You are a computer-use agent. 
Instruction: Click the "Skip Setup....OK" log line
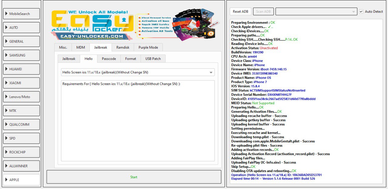click(x=243, y=166)
